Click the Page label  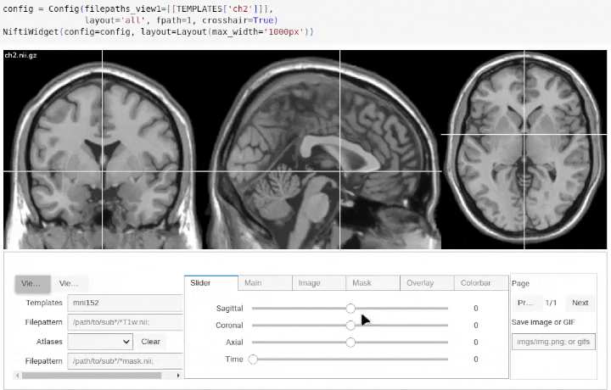coord(520,284)
